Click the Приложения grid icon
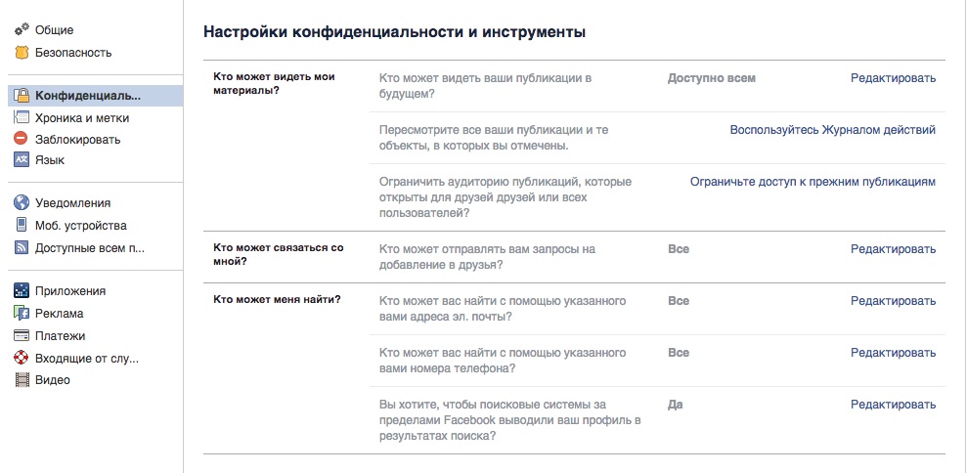Viewport: 967px width, 473px height. 22,290
